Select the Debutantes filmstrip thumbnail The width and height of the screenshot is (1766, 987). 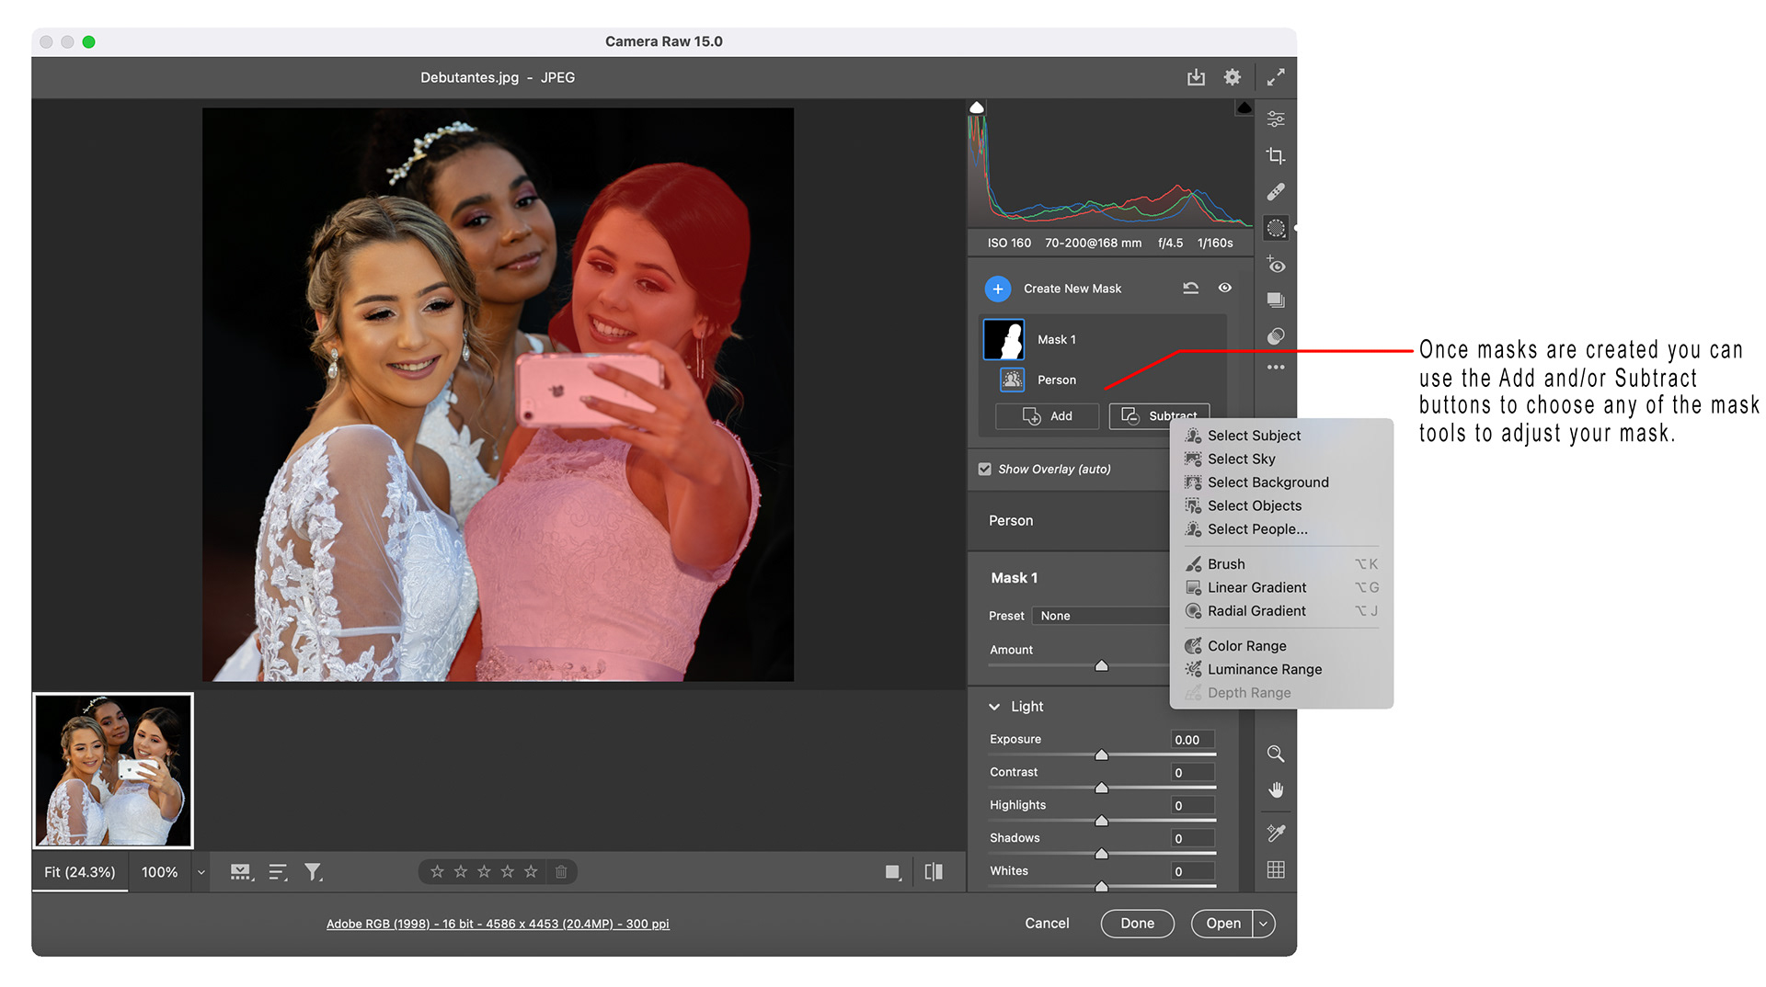(x=113, y=770)
